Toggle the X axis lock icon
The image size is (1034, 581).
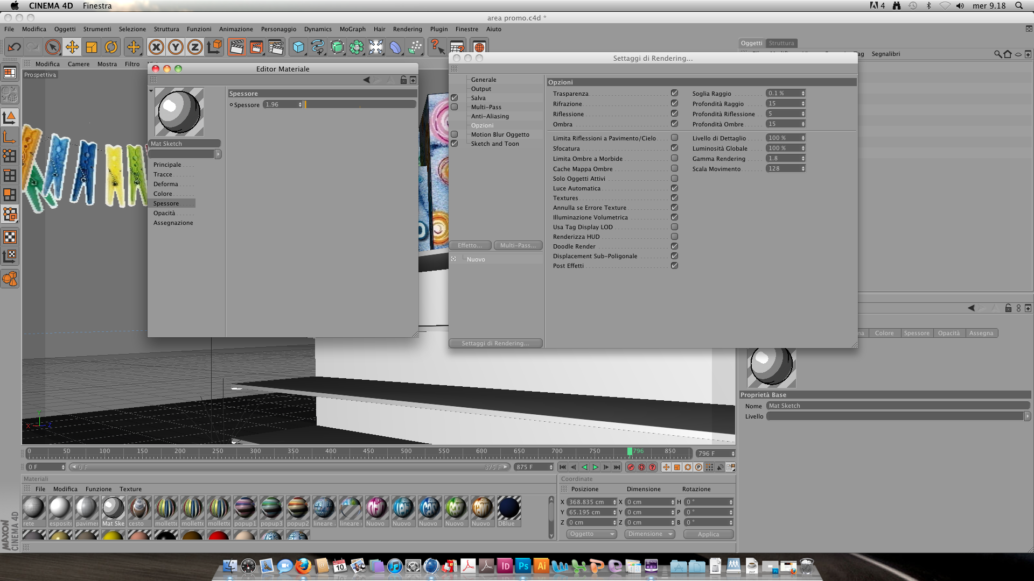pos(156,47)
